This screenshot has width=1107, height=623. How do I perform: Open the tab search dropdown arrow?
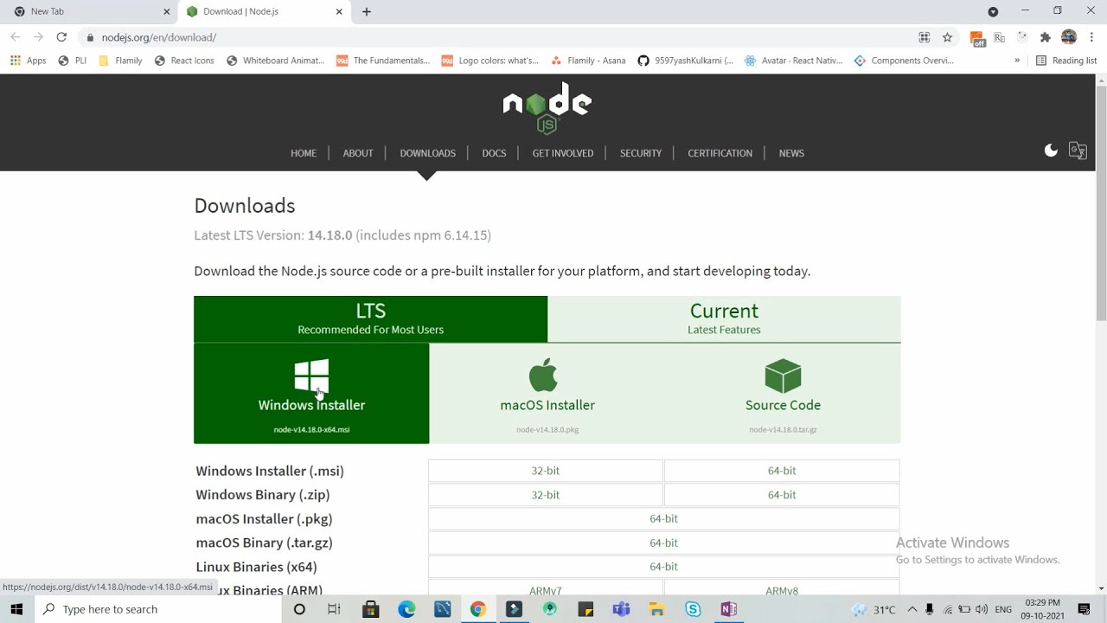(x=993, y=11)
